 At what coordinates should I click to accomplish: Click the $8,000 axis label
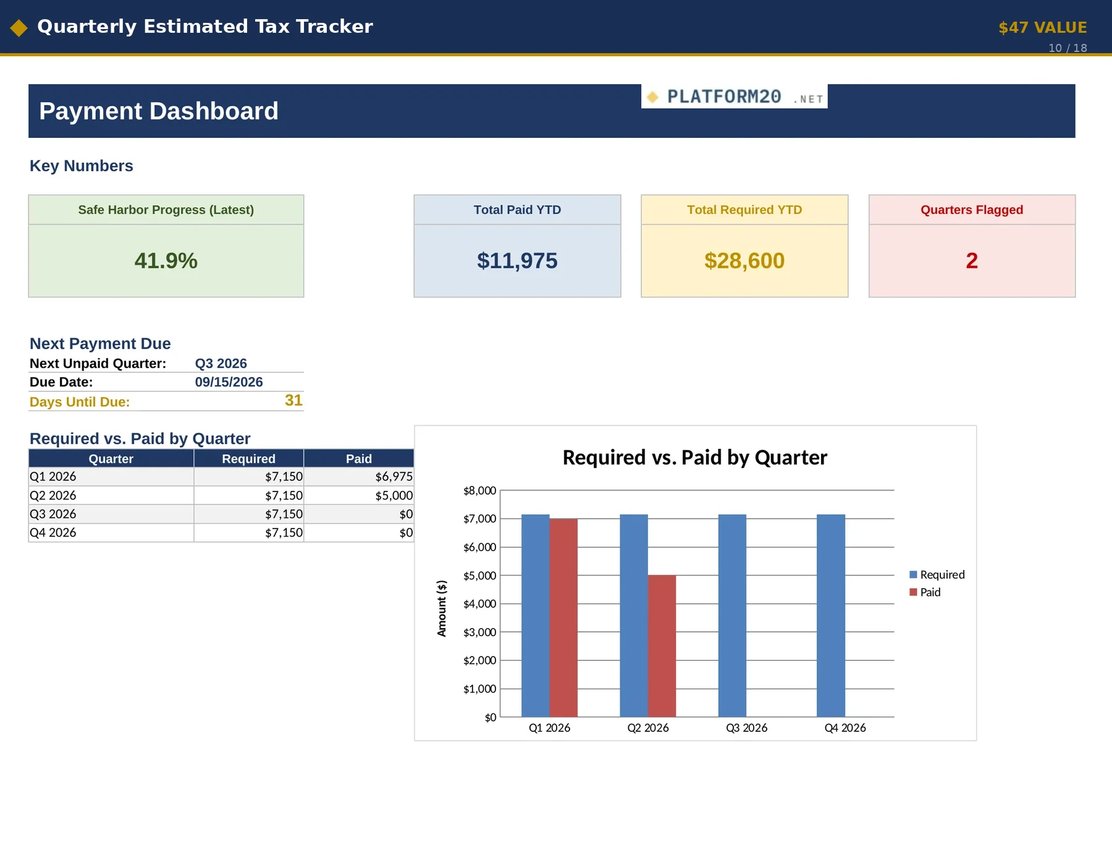pos(480,491)
